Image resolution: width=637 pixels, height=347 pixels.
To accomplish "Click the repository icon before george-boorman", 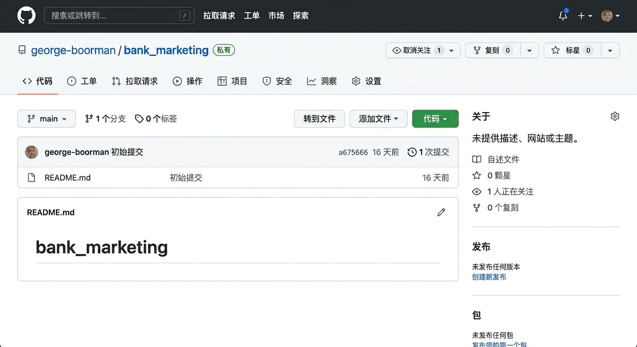I will click(22, 50).
